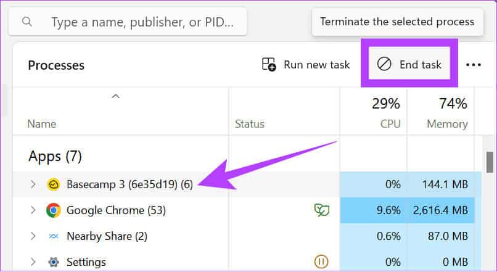The image size is (497, 272).
Task: Click the 0% CPU value for Basecamp 3
Action: click(393, 184)
